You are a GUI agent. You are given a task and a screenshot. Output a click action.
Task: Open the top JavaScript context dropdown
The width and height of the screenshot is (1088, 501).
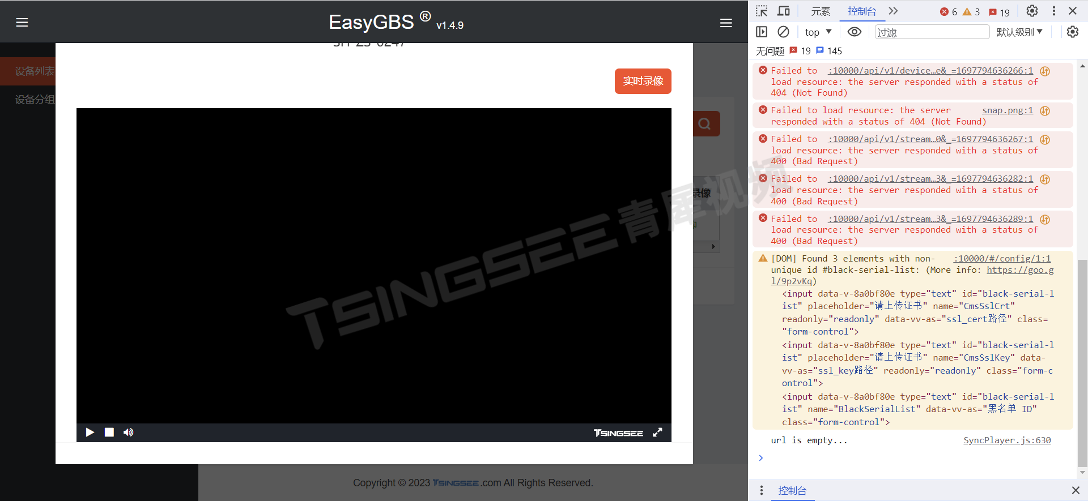pyautogui.click(x=818, y=32)
